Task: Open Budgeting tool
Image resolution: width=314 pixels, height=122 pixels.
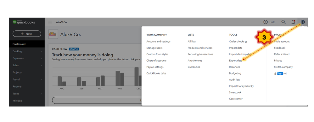Action: point(235,73)
